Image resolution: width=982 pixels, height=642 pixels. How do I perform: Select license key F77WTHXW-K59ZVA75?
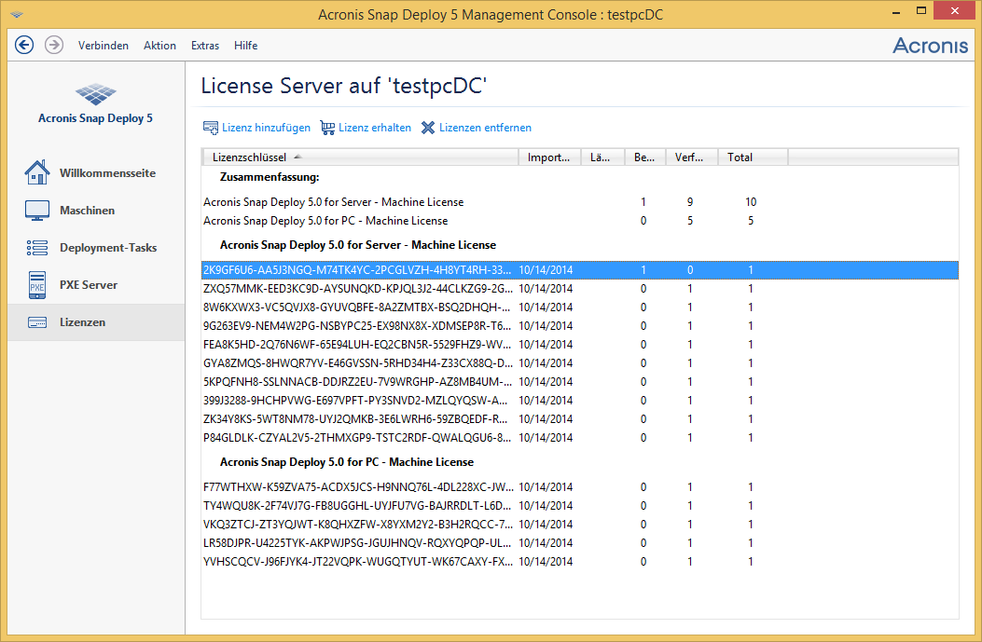[579, 486]
